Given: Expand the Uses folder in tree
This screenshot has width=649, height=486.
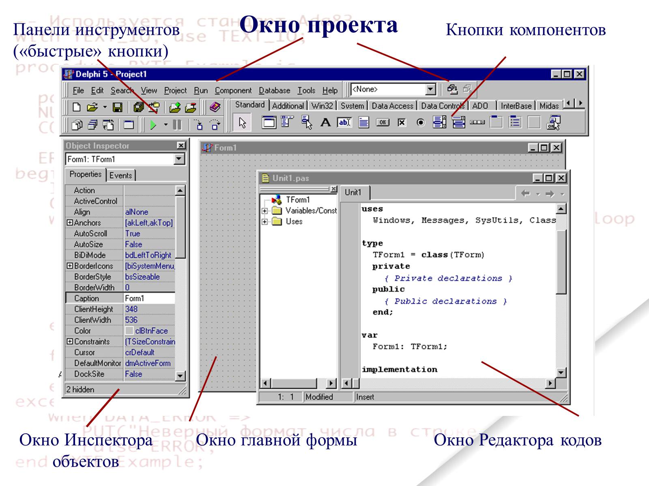Looking at the screenshot, I should pos(264,222).
